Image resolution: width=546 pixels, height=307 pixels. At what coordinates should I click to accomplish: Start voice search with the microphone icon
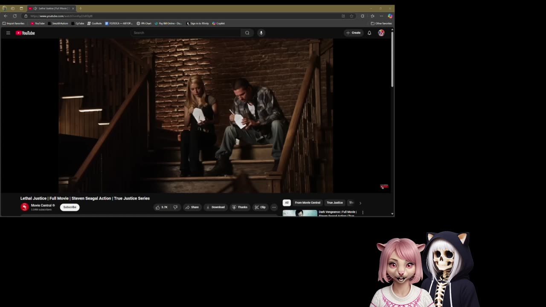(261, 33)
